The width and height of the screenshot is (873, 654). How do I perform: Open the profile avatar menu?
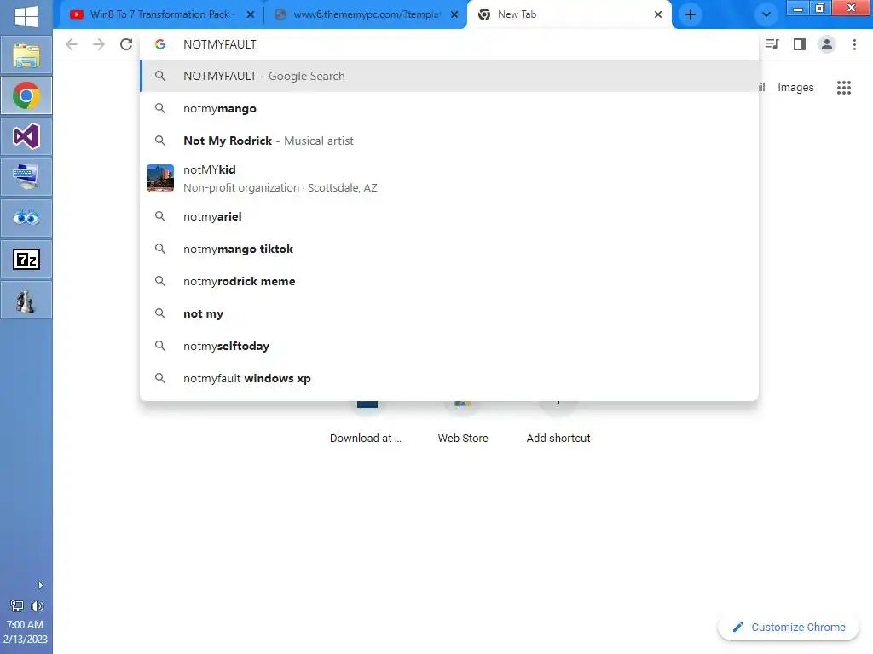coord(827,44)
